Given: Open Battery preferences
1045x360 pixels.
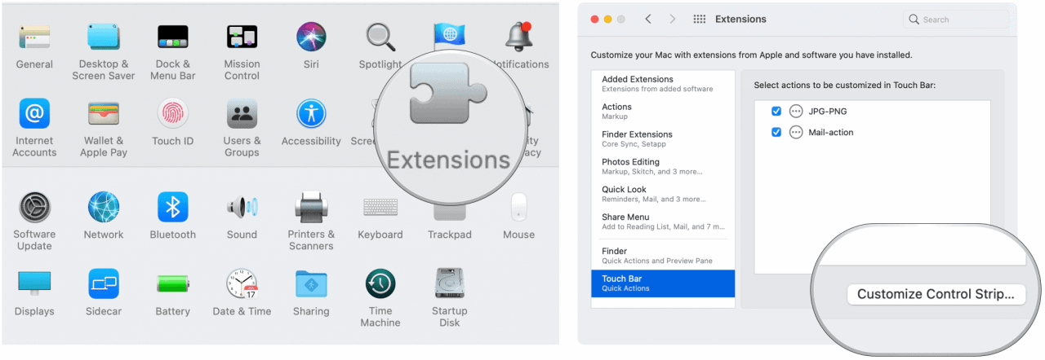Looking at the screenshot, I should coord(173,285).
